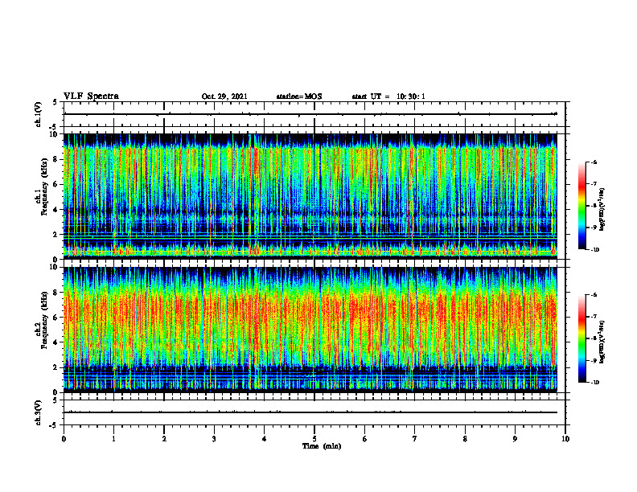Click the log(PSD) label beside ch.1 color scale
Image resolution: width=637 pixels, height=492 pixels.
[x=602, y=209]
